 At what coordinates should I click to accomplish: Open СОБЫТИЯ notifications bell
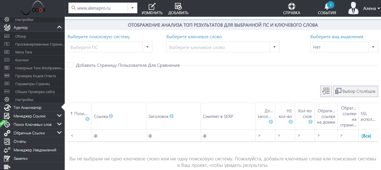point(327,7)
